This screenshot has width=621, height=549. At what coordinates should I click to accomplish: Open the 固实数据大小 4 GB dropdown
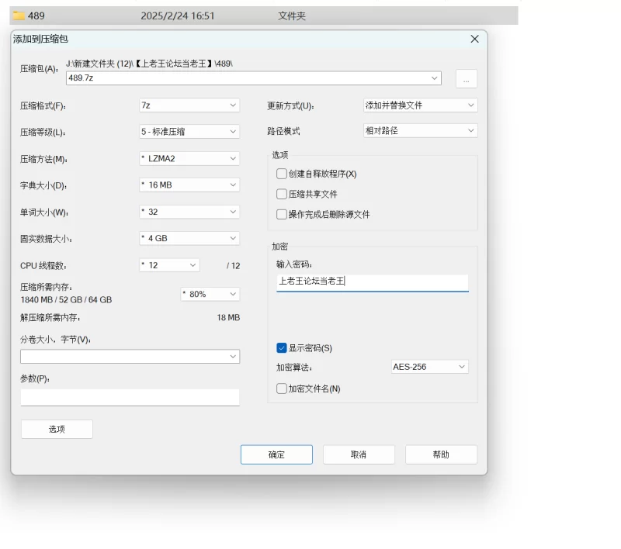(189, 239)
